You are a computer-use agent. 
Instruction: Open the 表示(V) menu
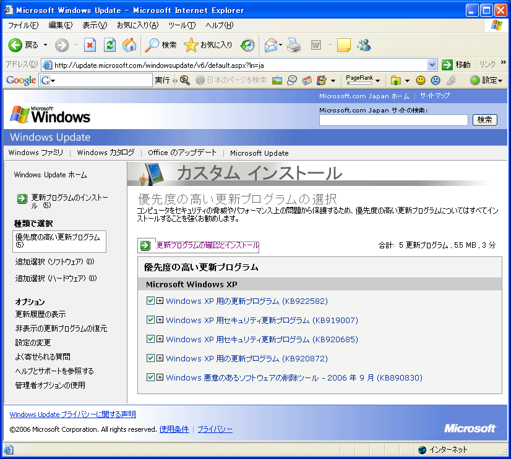[x=95, y=25]
